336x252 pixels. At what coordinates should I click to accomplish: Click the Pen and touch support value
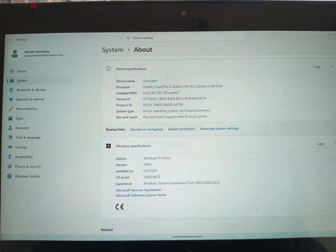point(175,117)
